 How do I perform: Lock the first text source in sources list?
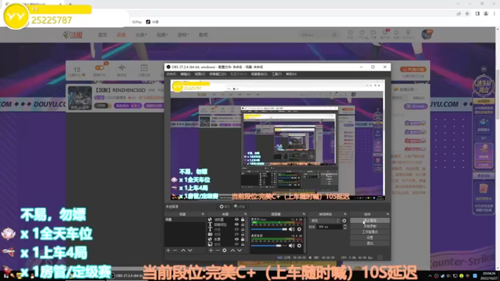point(242,224)
